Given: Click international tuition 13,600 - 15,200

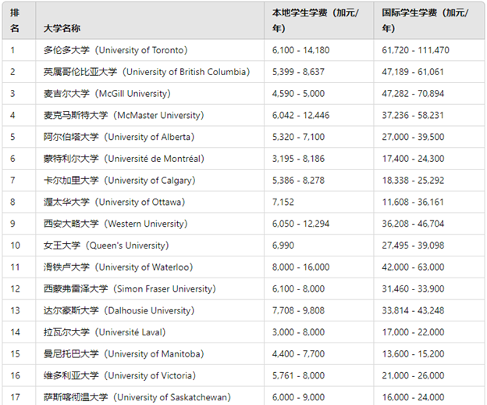Looking at the screenshot, I should [413, 353].
